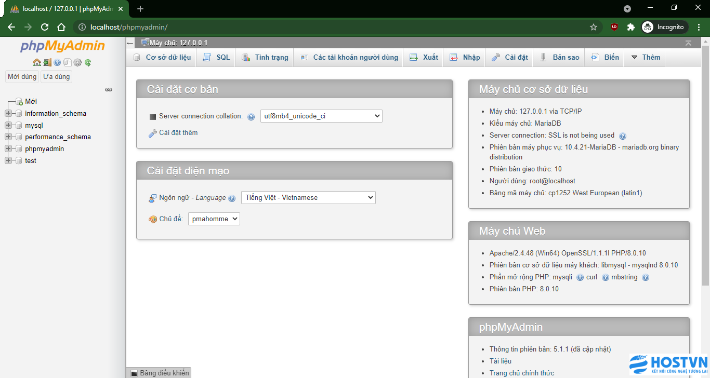
Task: Switch to the Xuất export tab
Action: 424,58
